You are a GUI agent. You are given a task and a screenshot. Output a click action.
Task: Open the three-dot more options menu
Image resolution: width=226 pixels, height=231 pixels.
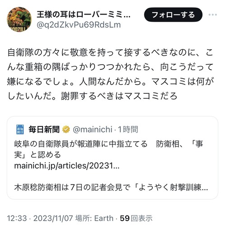pos(213,14)
